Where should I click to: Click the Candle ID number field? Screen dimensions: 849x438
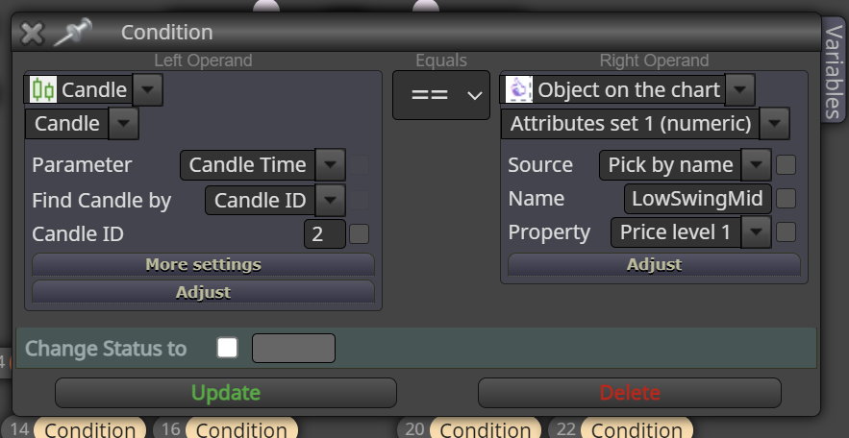click(x=325, y=234)
